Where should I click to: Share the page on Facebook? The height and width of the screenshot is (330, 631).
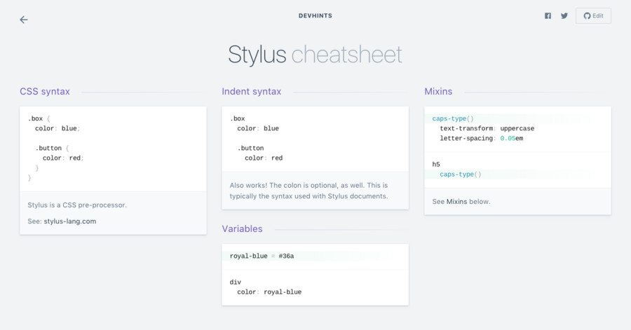click(548, 15)
